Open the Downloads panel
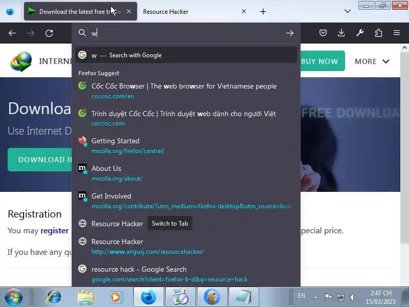The width and height of the screenshot is (409, 307). [342, 33]
